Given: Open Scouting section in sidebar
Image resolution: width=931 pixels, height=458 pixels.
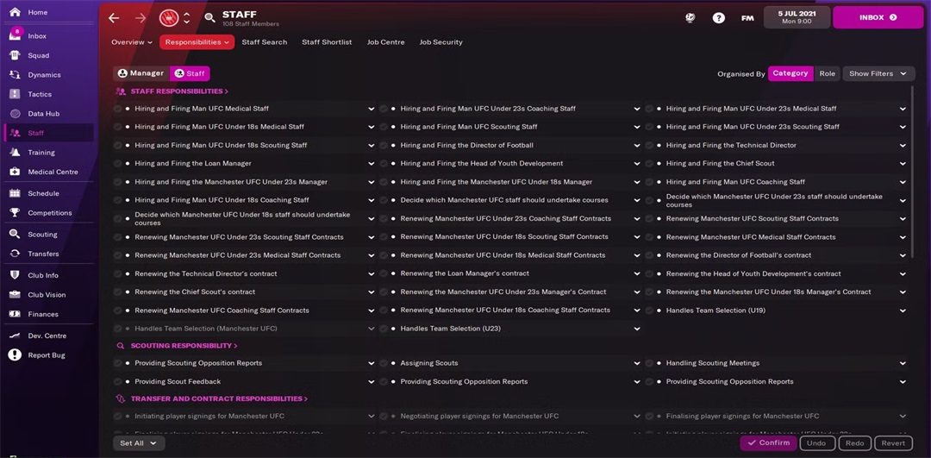Looking at the screenshot, I should 42,234.
